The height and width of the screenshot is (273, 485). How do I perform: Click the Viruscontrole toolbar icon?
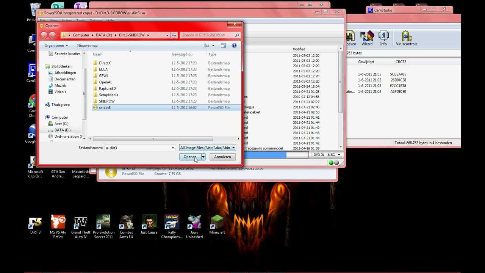[x=407, y=39]
